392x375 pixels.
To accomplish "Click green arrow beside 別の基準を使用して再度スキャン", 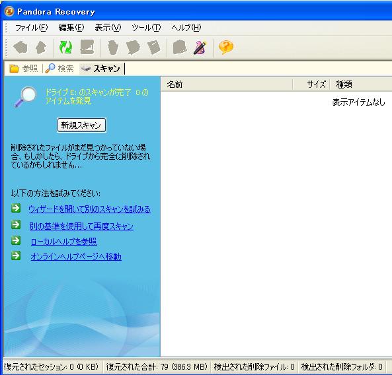I will 16,224.
